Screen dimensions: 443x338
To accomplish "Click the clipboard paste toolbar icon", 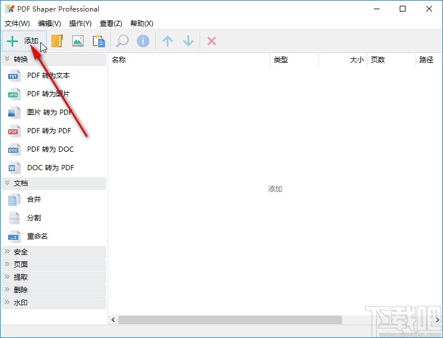I will tap(99, 42).
